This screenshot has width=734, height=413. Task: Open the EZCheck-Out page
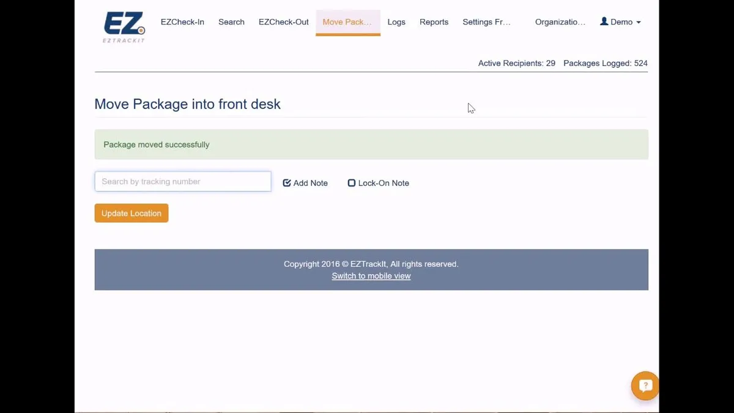click(x=284, y=22)
